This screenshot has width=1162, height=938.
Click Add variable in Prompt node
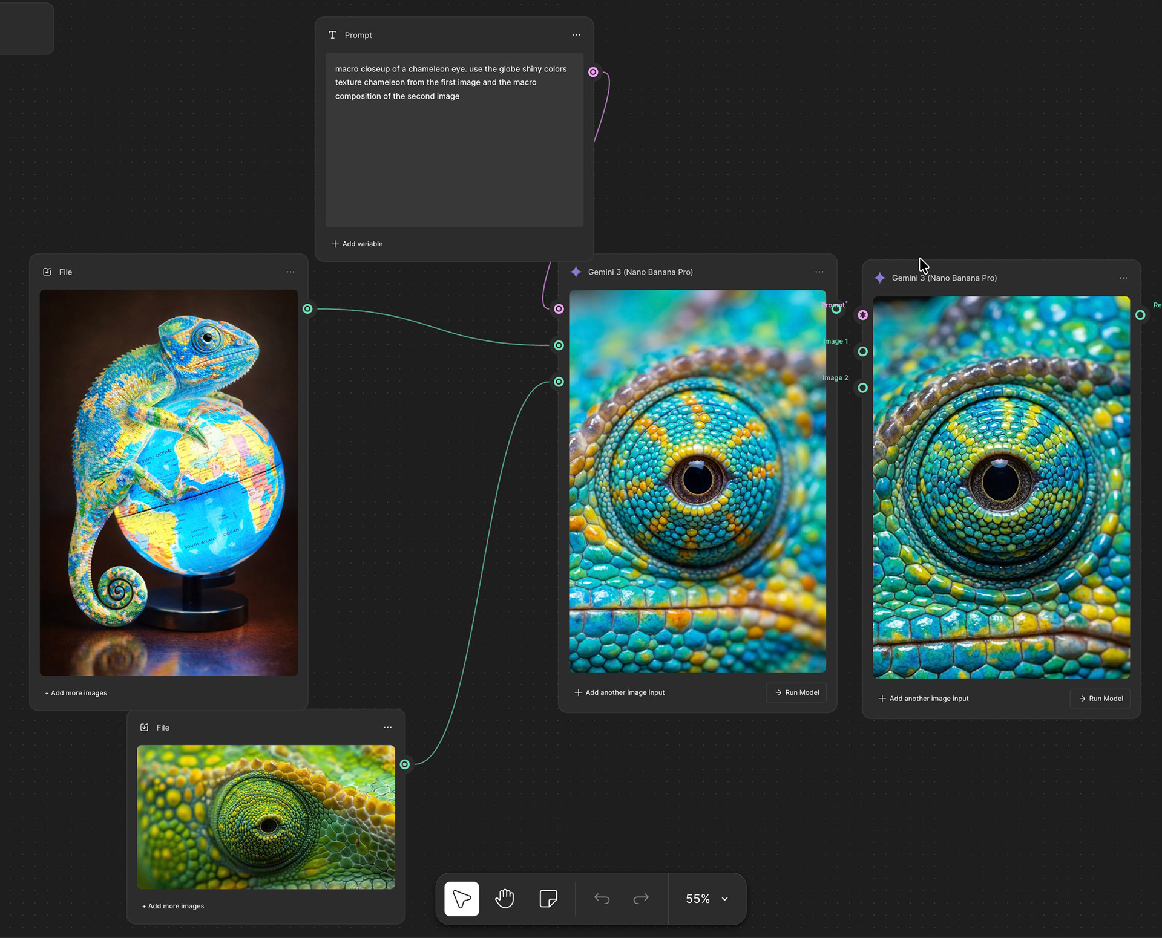(357, 244)
